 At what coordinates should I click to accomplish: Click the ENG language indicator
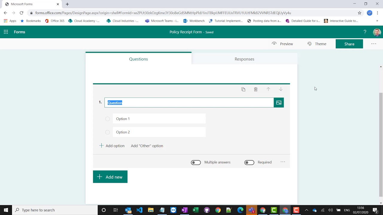click(347, 210)
